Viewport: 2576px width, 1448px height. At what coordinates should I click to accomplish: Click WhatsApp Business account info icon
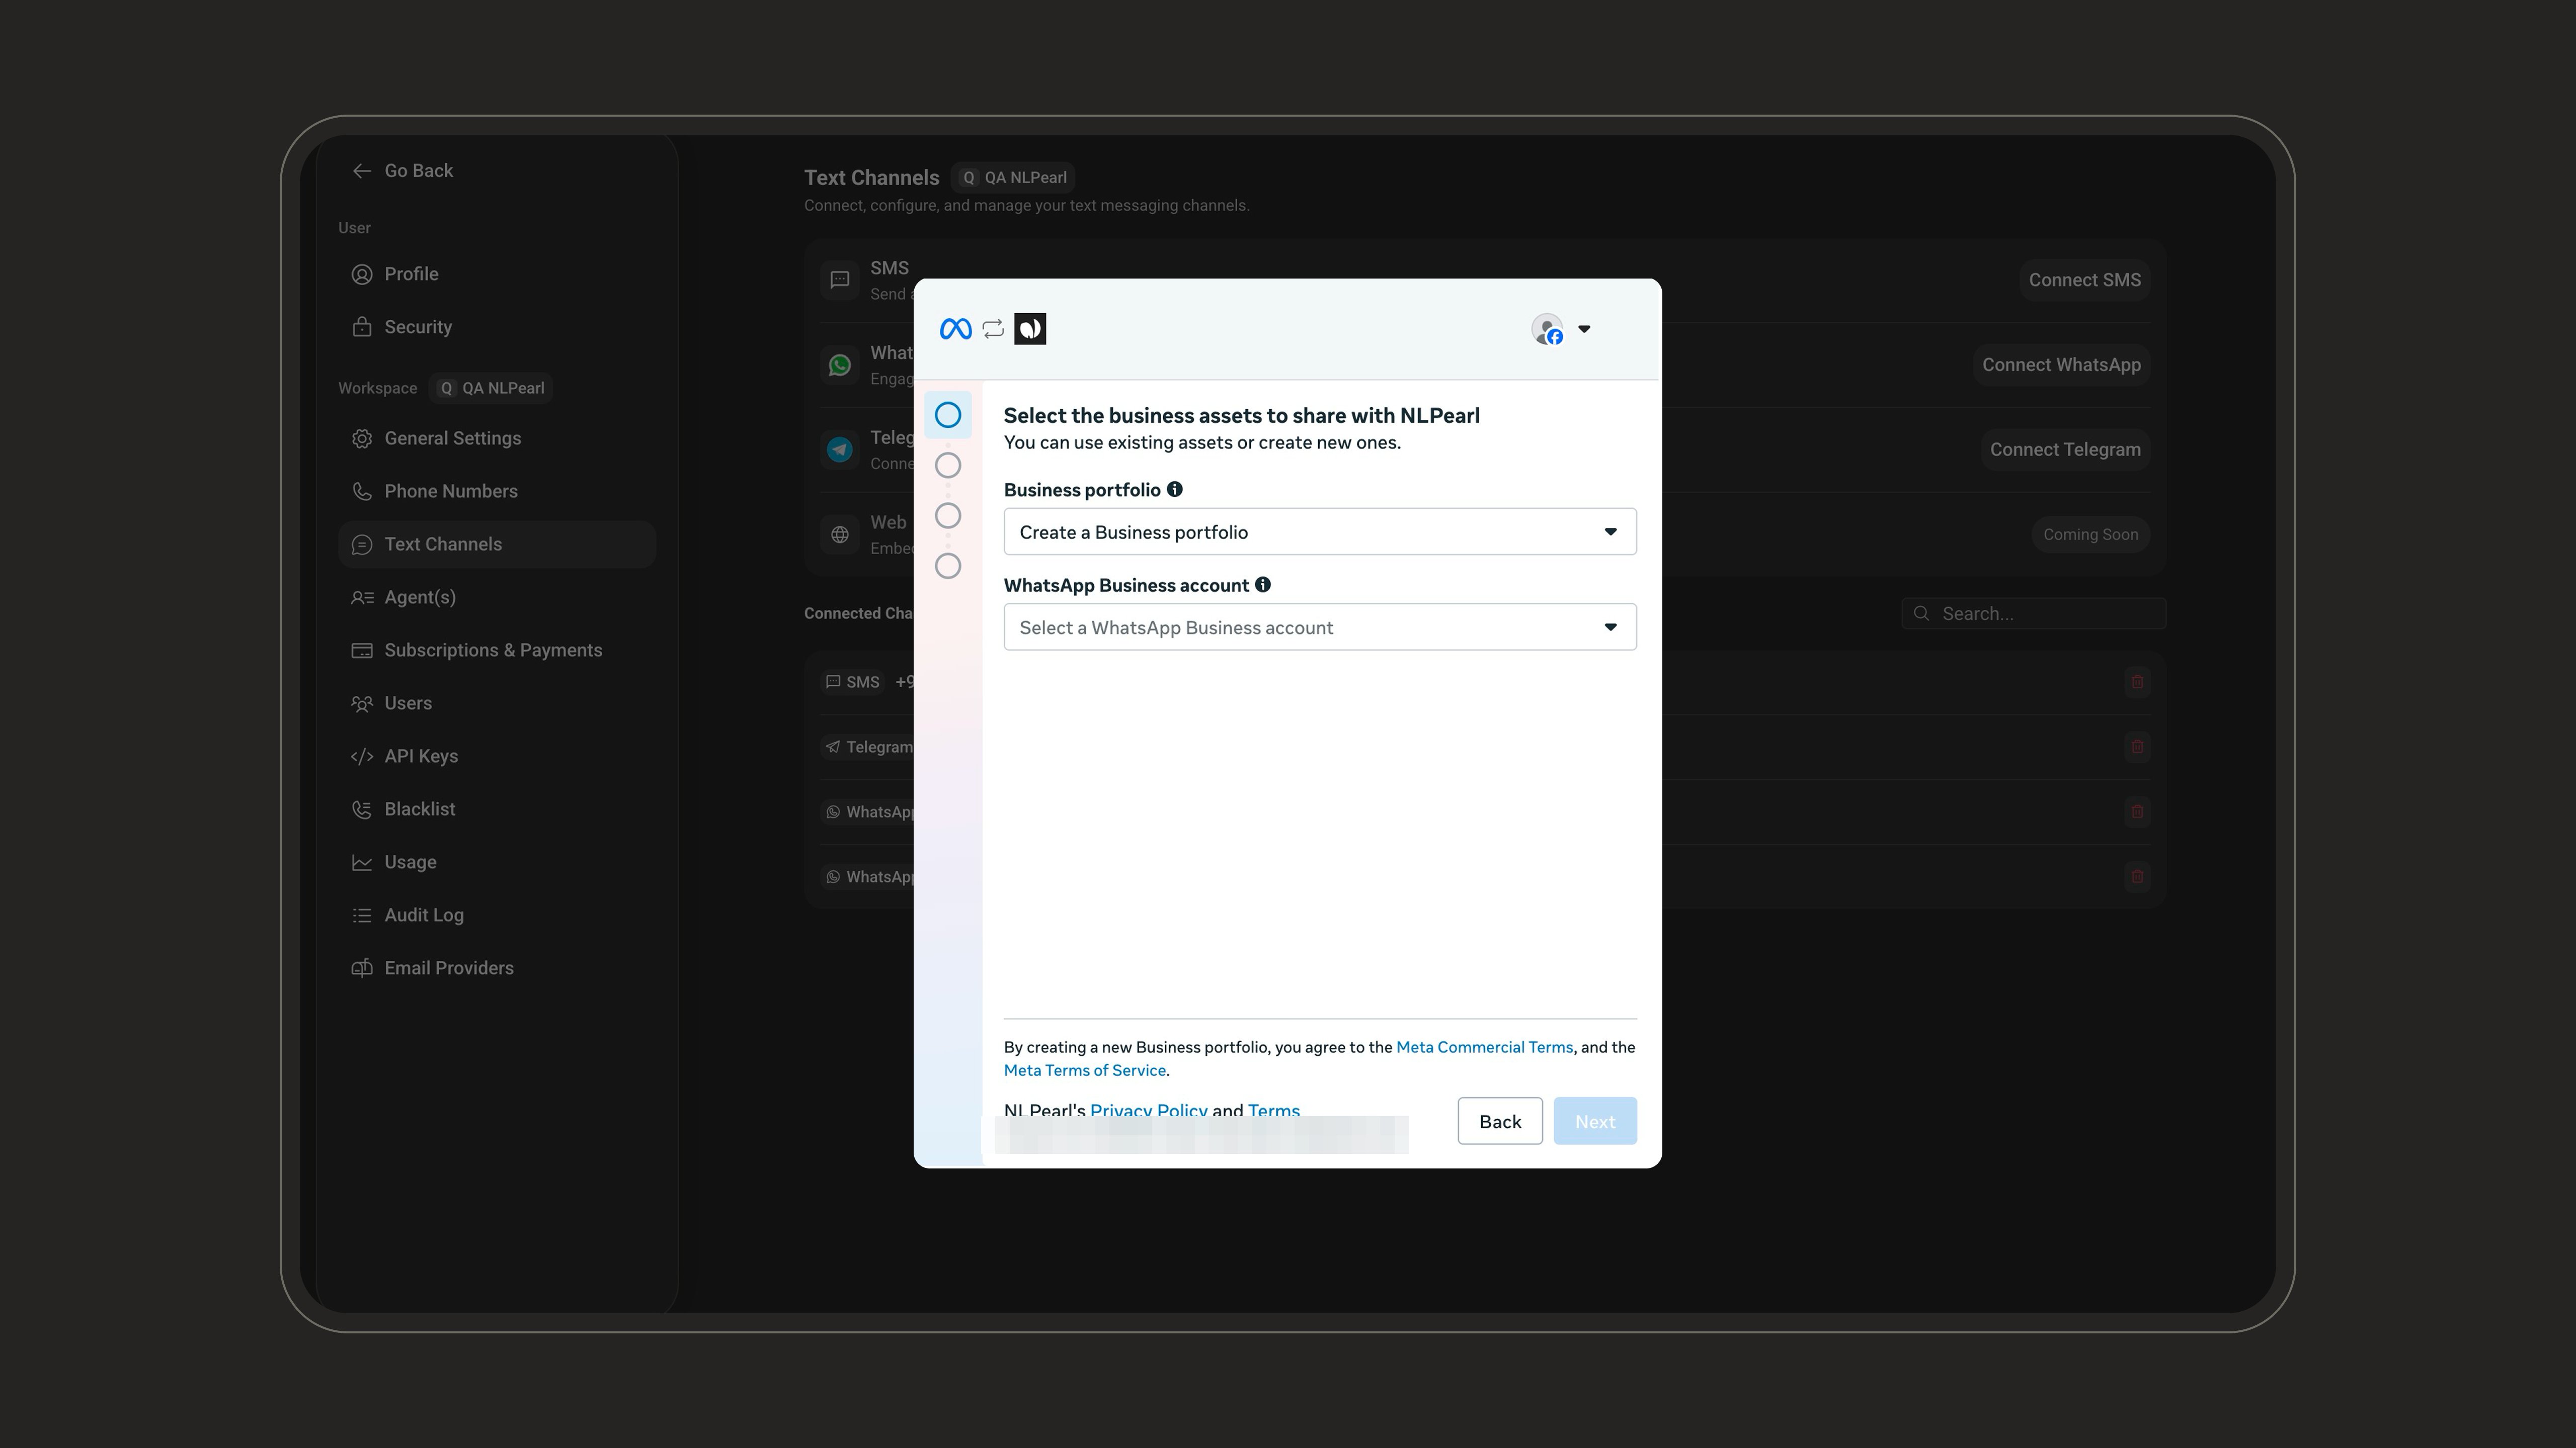pos(1263,585)
